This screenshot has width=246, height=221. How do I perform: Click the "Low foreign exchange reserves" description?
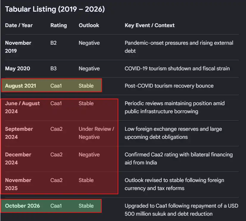pos(173,133)
